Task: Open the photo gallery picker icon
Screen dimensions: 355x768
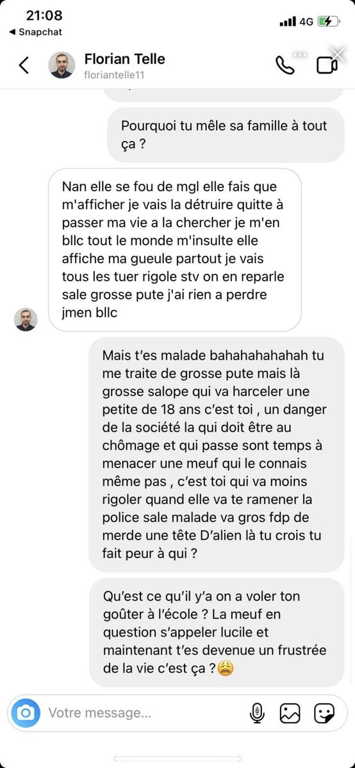Action: pyautogui.click(x=290, y=712)
